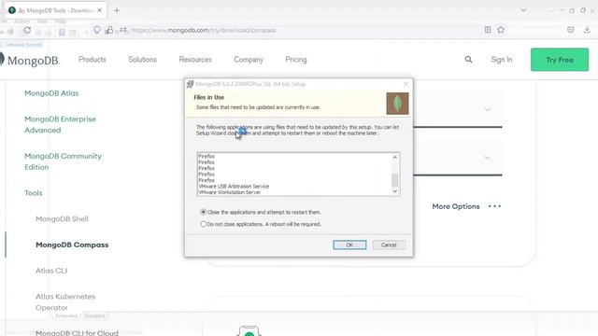Click the Try Free button
This screenshot has height=336, width=598.
560,60
